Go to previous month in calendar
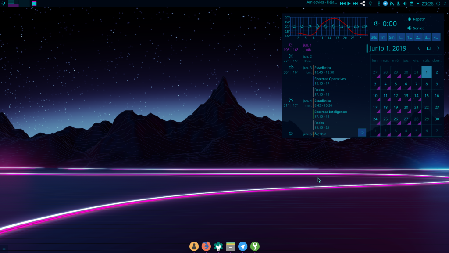This screenshot has height=253, width=449. [419, 48]
